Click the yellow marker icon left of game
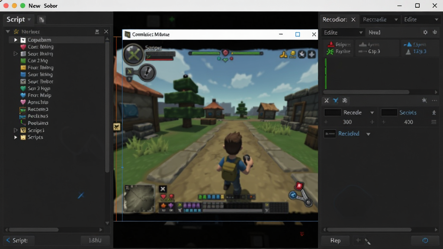Image resolution: width=443 pixels, height=249 pixels. [117, 127]
